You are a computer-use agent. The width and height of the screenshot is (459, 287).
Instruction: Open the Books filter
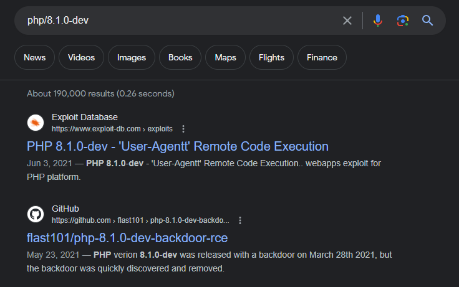coord(180,57)
